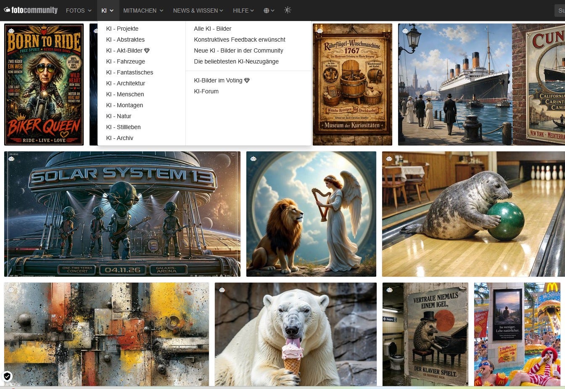Screen dimensions: 565x389
Task: View the Vertraue niemals einem Igel poster
Action: (425, 334)
